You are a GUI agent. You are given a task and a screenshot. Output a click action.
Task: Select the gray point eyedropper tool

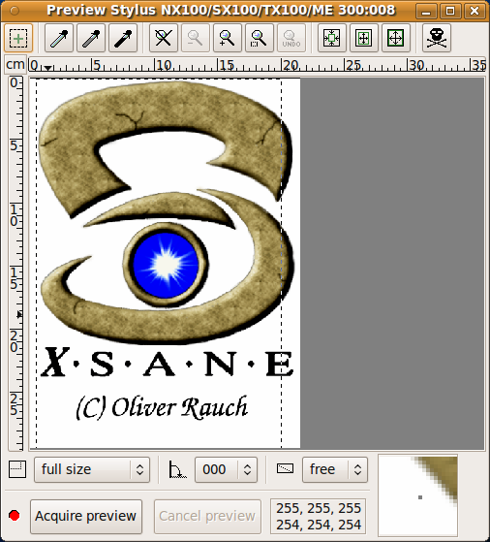tap(91, 38)
